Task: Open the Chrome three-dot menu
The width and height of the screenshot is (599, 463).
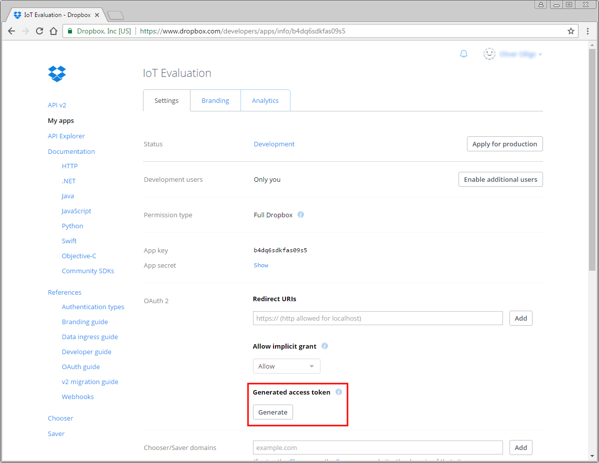Action: [x=587, y=31]
